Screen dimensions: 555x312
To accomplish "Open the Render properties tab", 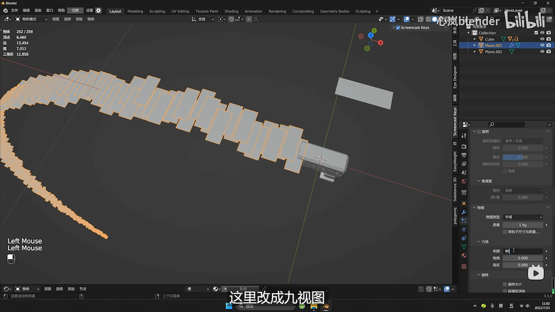I will click(x=463, y=146).
